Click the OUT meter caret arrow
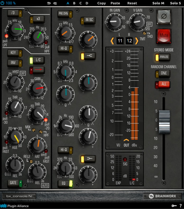Screen dimensions: 184x209 coord(126,140)
